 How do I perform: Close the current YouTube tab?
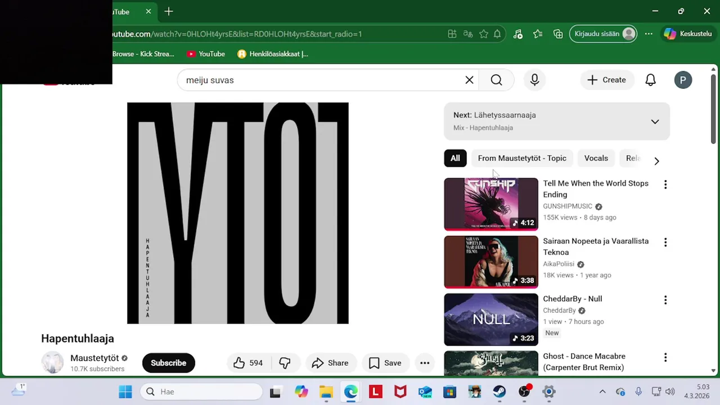[148, 11]
